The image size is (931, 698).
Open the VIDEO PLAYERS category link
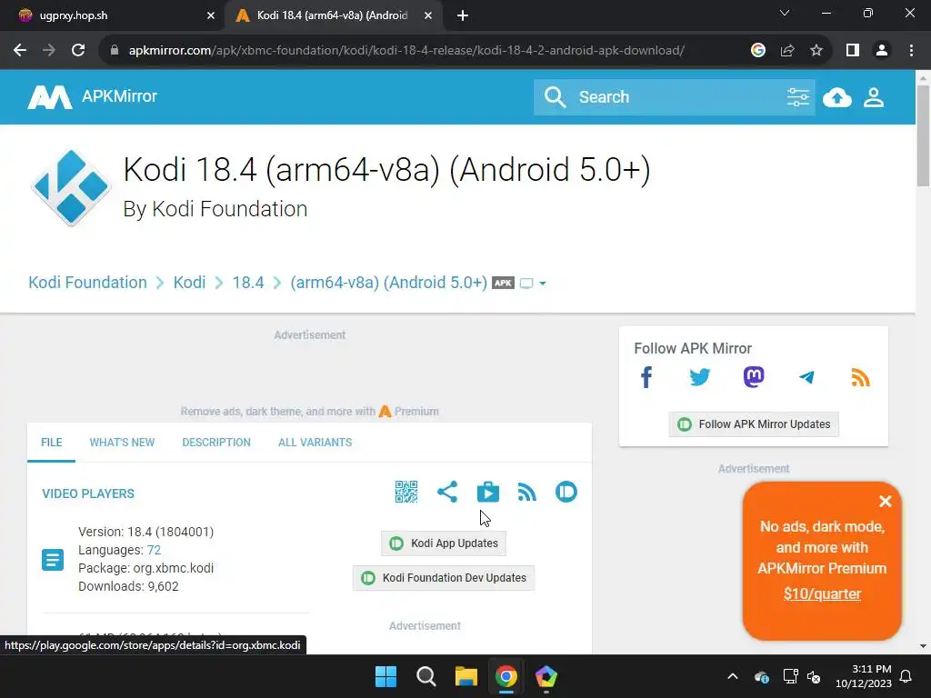pos(88,494)
